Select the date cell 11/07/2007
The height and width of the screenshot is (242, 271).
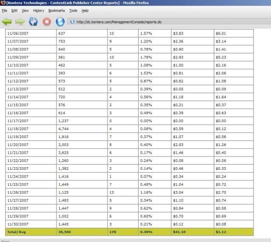(18, 42)
